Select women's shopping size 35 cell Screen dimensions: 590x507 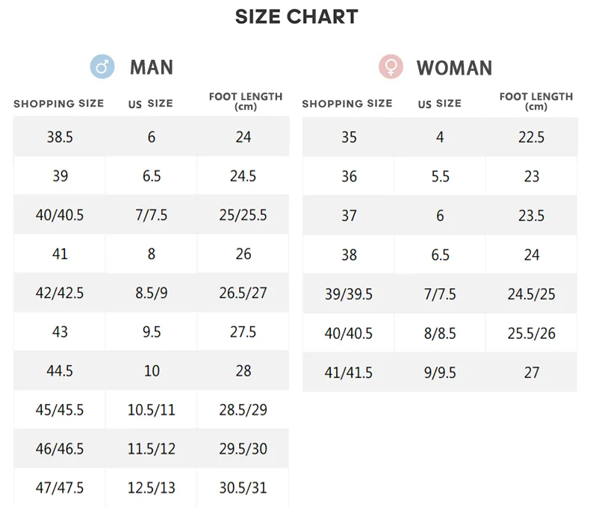pyautogui.click(x=349, y=137)
